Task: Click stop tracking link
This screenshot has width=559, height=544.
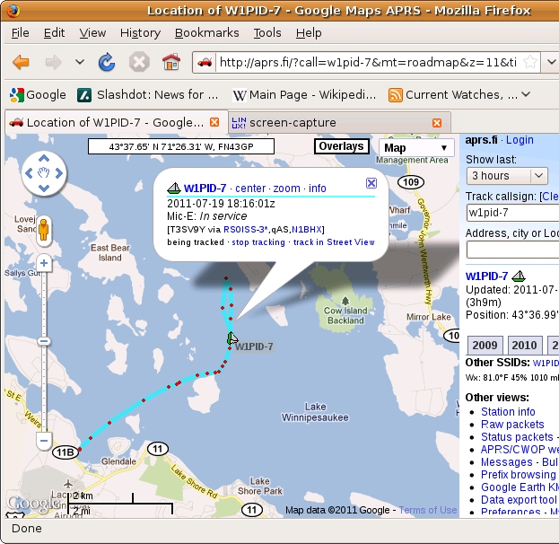Action: 258,242
